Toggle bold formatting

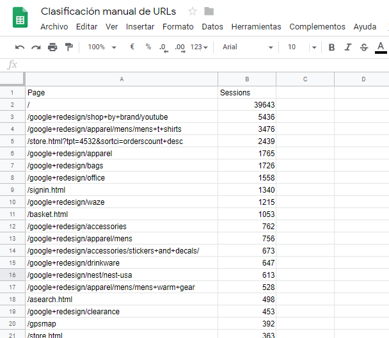(x=331, y=47)
